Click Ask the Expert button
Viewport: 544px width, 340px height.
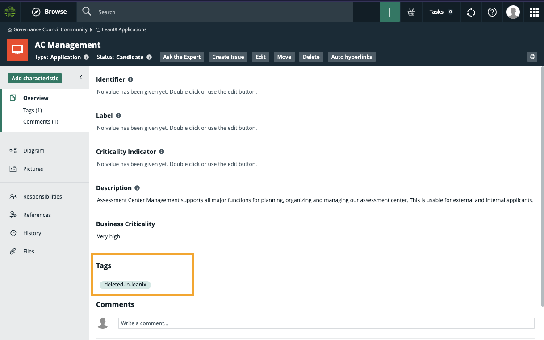coord(182,57)
